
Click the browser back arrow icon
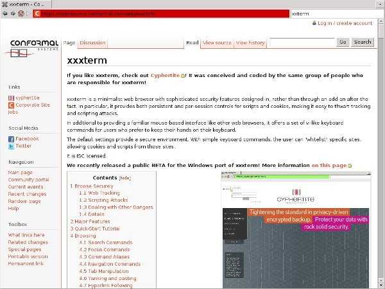(x=4, y=13)
